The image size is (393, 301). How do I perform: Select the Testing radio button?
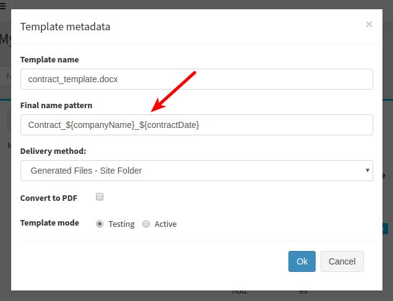pos(100,224)
